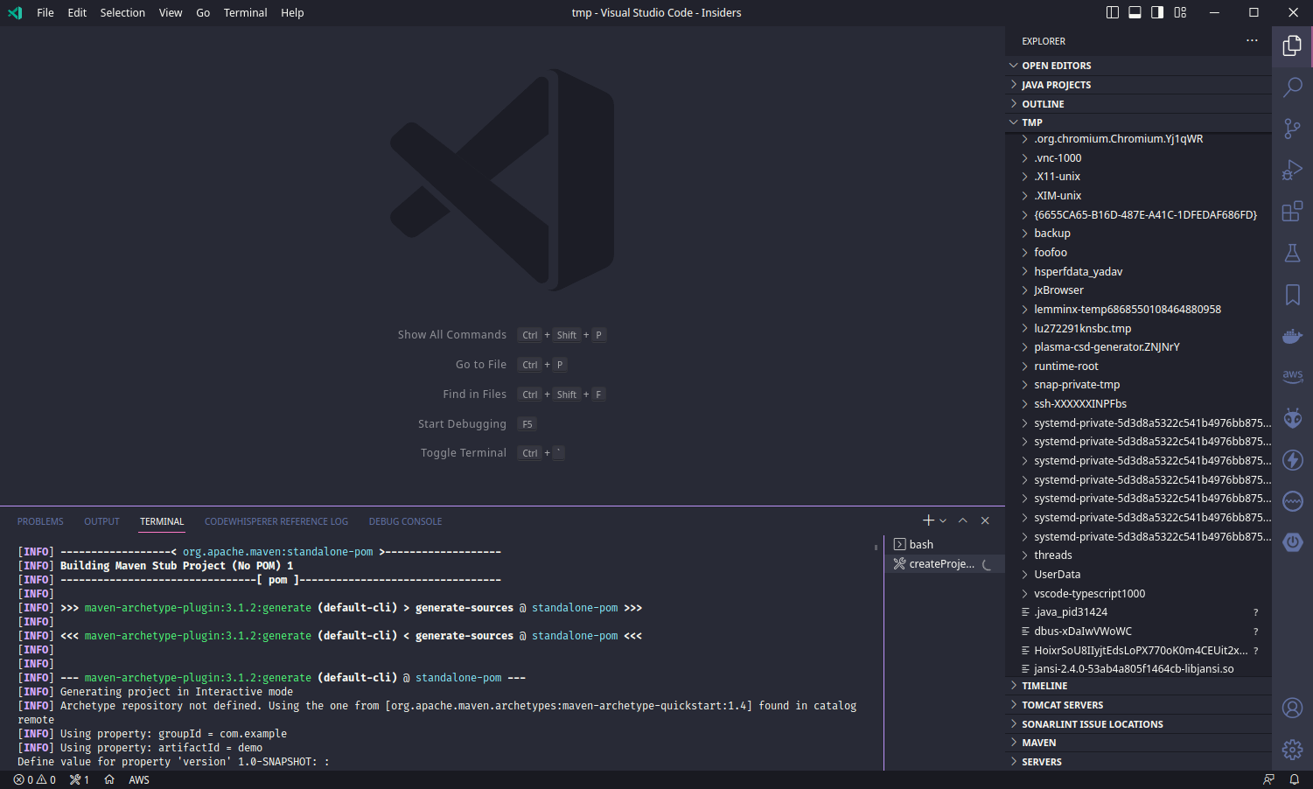
Task: Select the bash terminal entry
Action: pyautogui.click(x=945, y=544)
